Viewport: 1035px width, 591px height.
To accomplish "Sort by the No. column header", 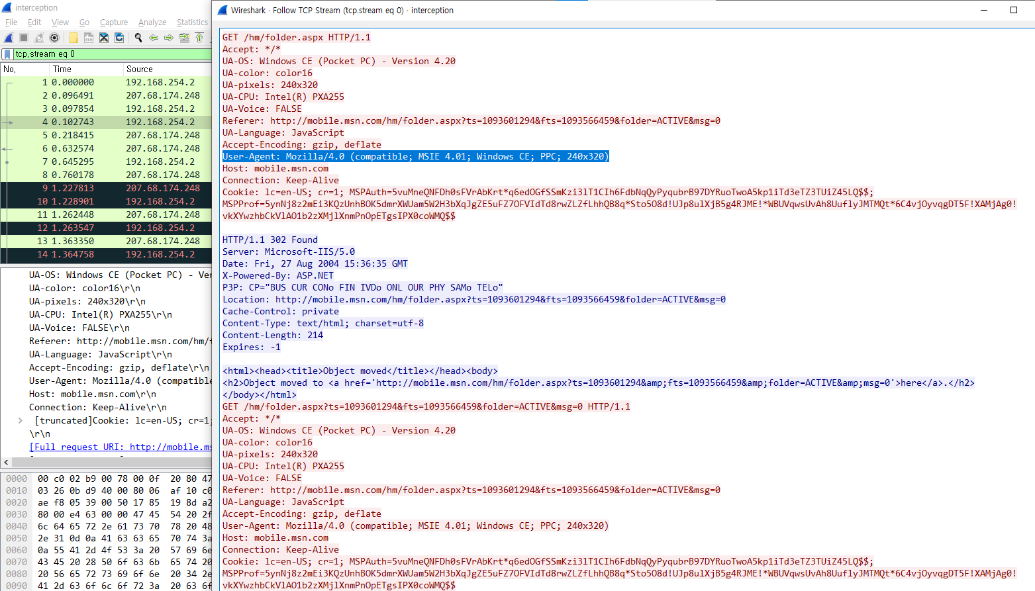I will pos(25,69).
